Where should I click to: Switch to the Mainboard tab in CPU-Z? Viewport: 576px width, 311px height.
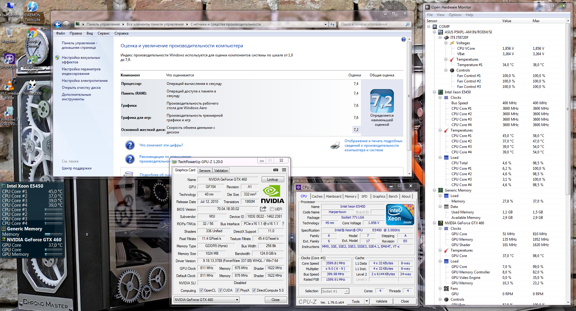click(x=334, y=196)
